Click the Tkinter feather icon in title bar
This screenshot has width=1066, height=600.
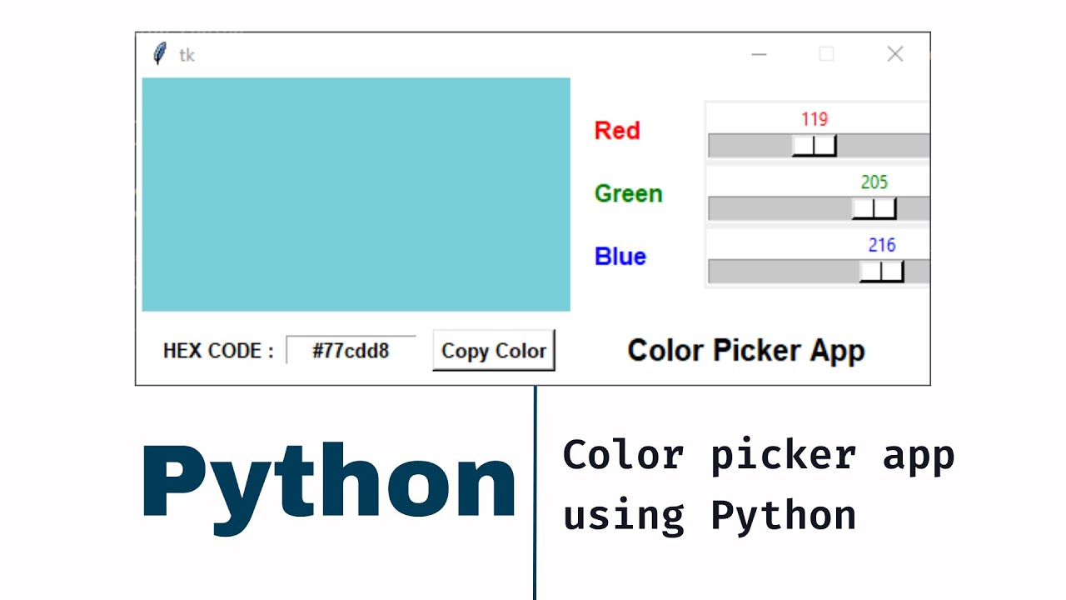(158, 52)
